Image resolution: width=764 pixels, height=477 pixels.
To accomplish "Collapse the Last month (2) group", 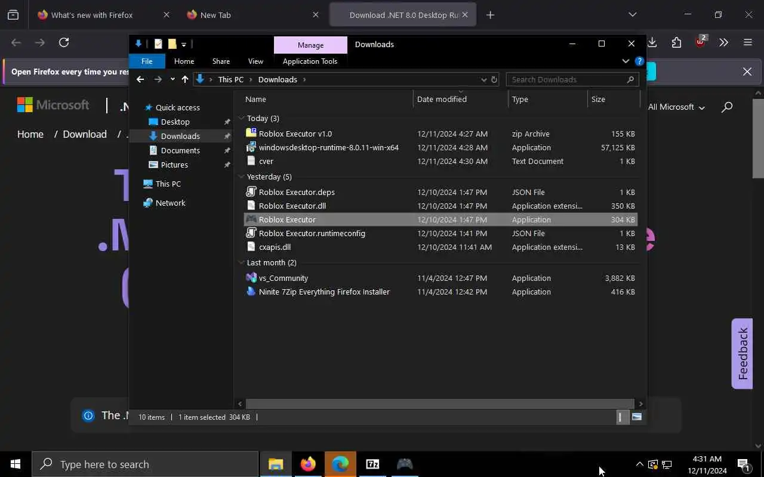I will (x=242, y=262).
